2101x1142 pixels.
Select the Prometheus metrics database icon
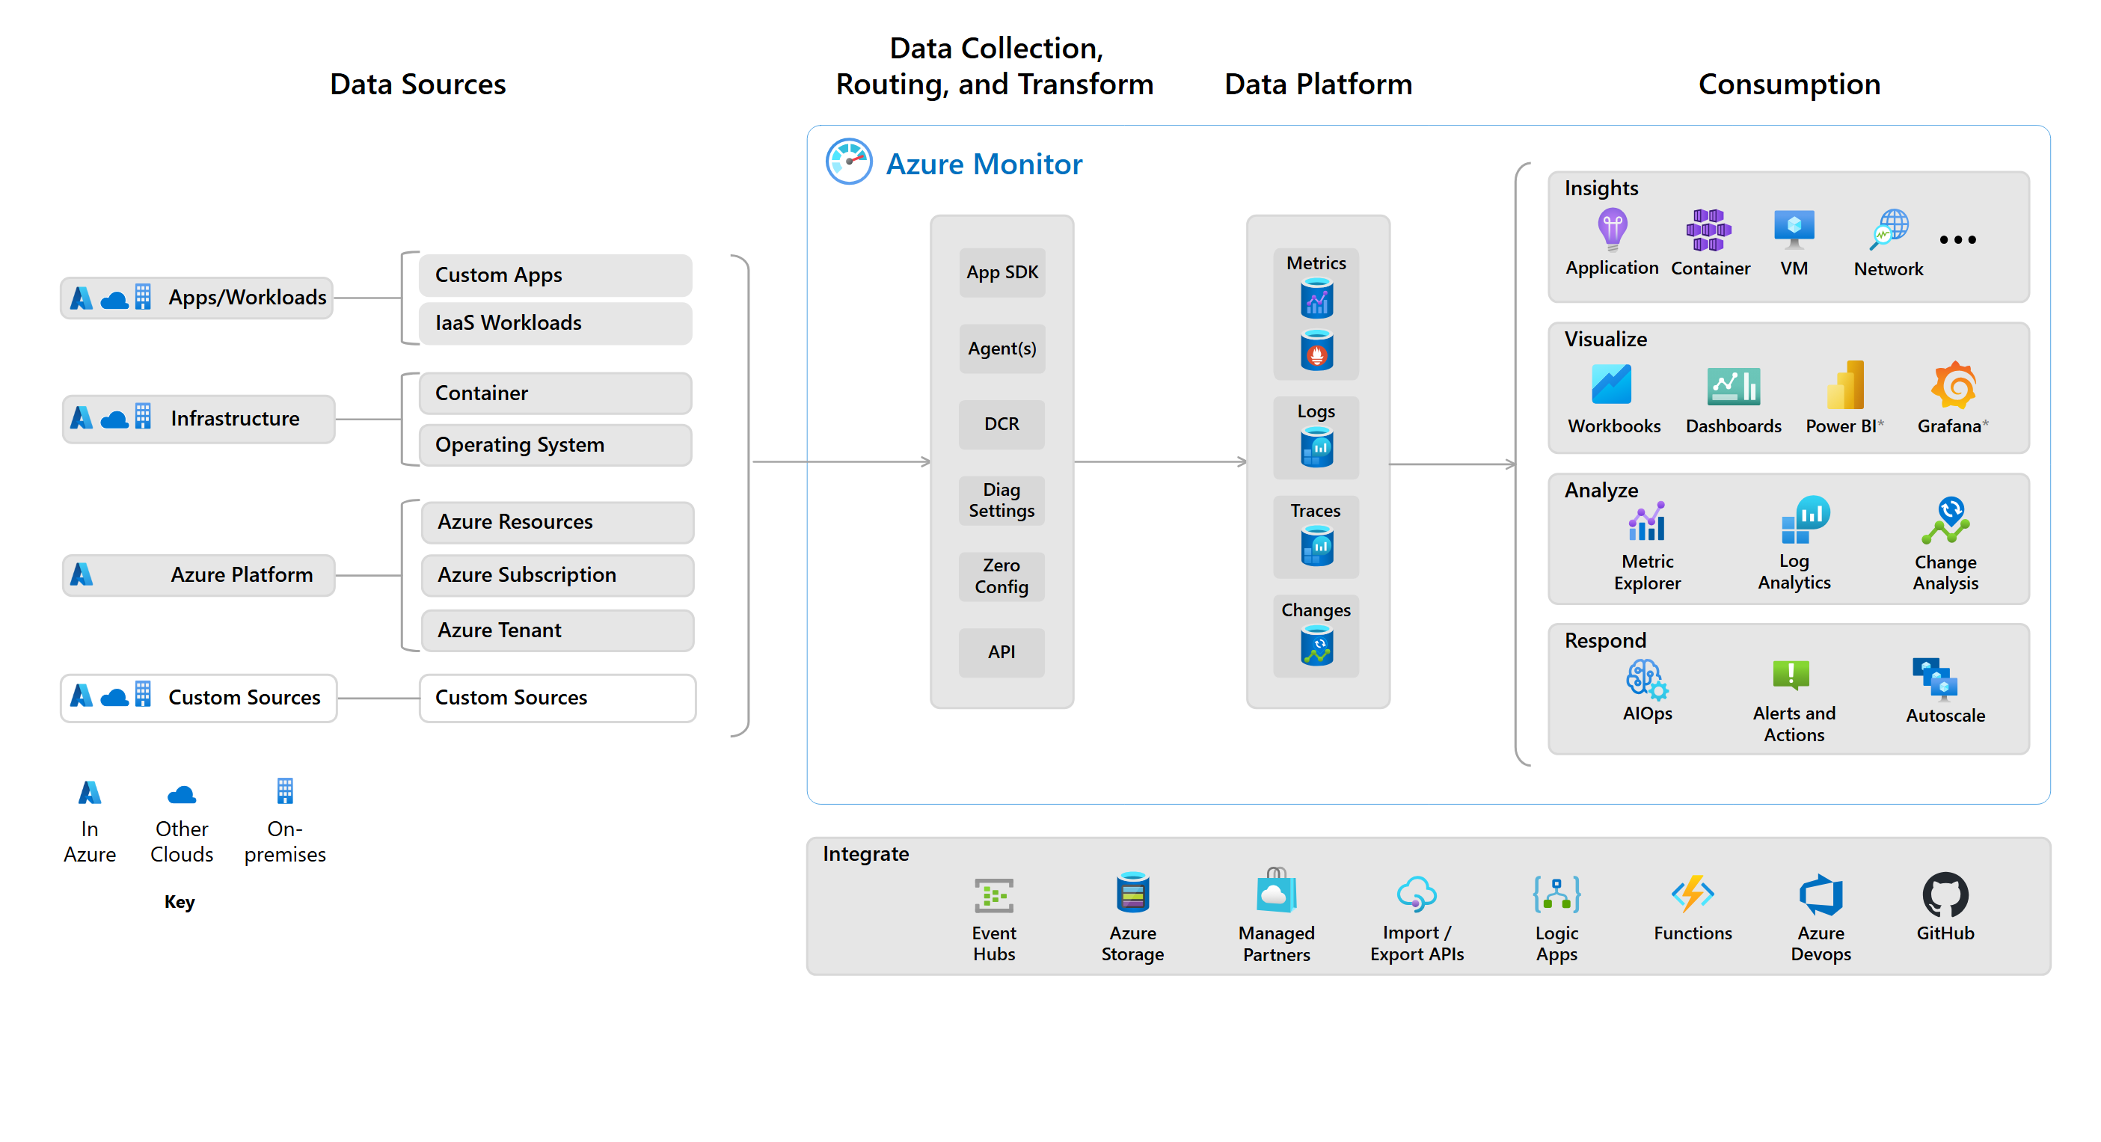click(x=1316, y=349)
